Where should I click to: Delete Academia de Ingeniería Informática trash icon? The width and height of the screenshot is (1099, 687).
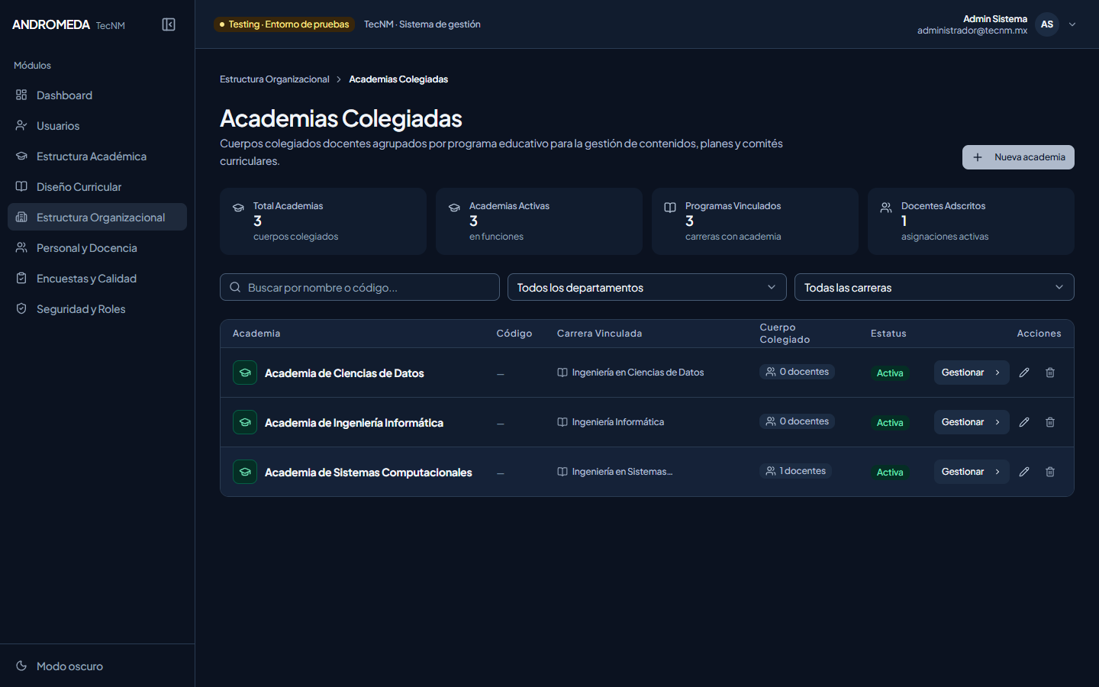1050,422
